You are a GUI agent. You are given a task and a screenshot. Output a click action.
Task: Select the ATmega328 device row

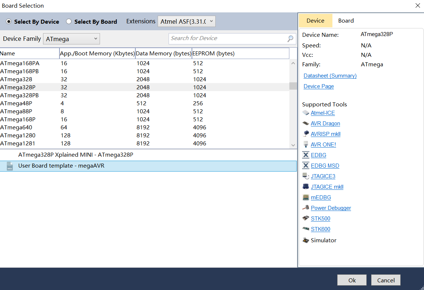click(144, 79)
